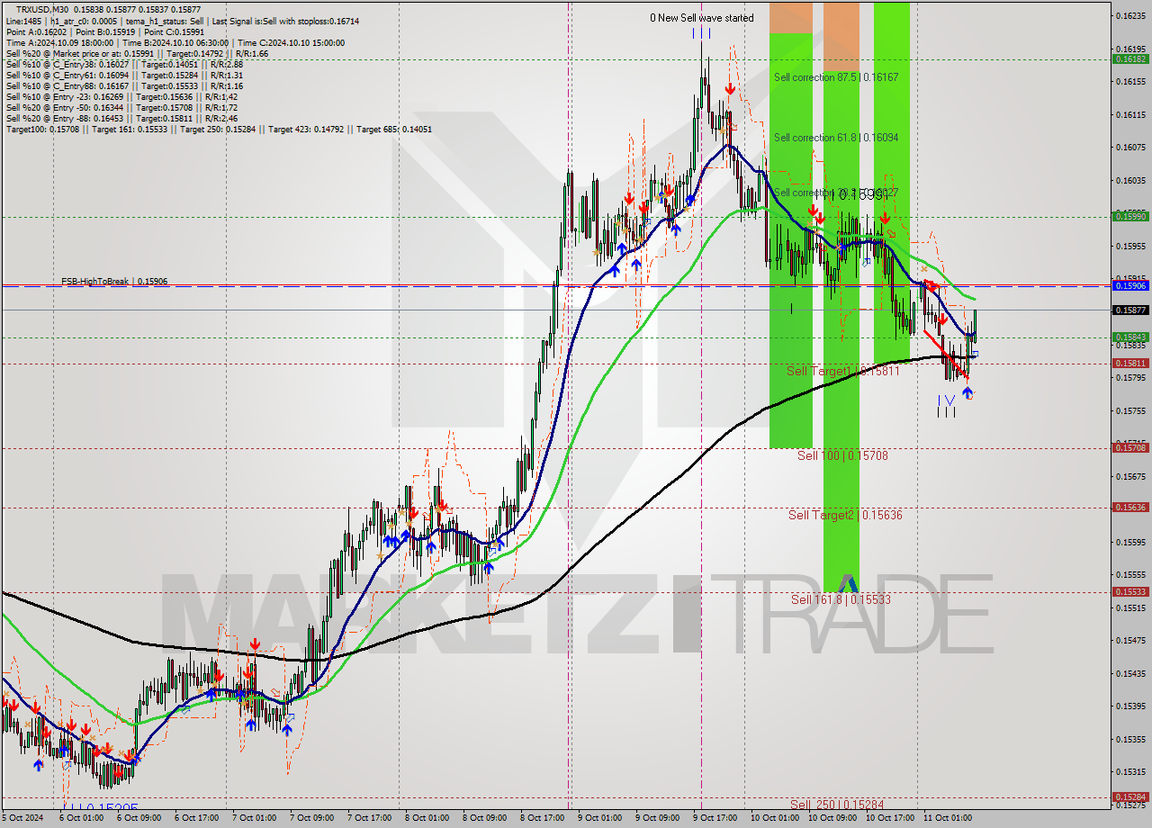
Task: Click the '8 Oct 09:00' time axis label
Action: pyautogui.click(x=485, y=818)
